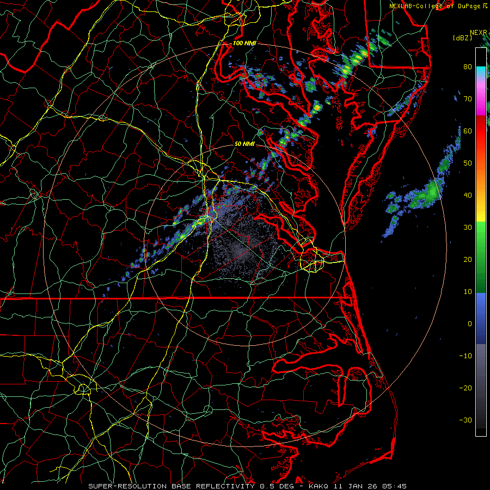This screenshot has height=490, width=490.
Task: Click the 100 NMI range ring label
Action: coord(244,43)
